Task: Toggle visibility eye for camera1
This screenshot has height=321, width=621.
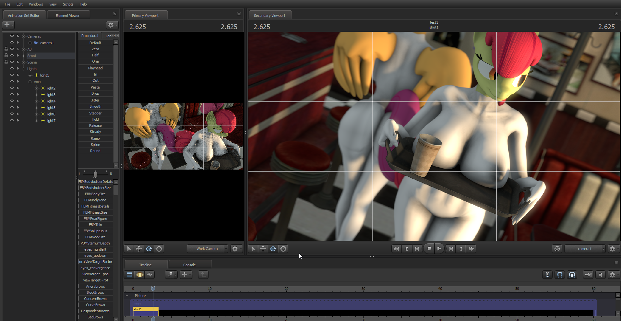Action: click(12, 42)
